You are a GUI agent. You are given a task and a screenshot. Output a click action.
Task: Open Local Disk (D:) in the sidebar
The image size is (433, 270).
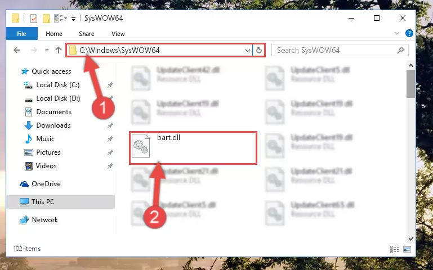pos(58,98)
